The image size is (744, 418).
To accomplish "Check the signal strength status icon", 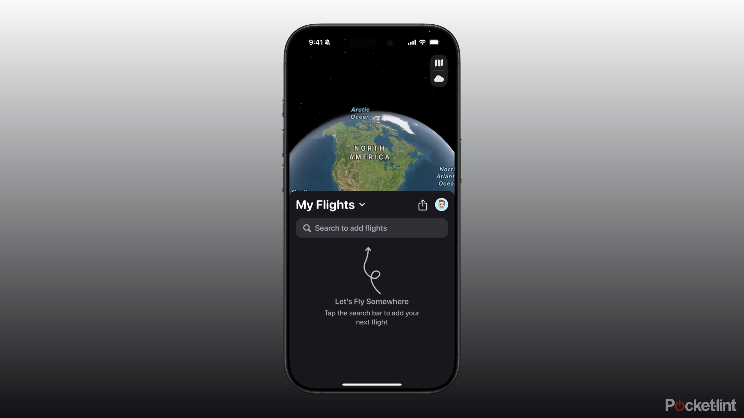I will tap(411, 42).
